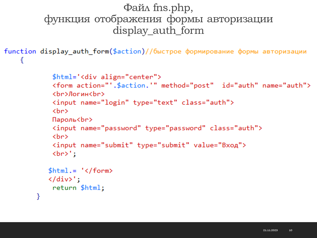The height and width of the screenshot is (238, 317).
Task: Click the 'Пароль<br>' code line
Action: tap(72, 119)
